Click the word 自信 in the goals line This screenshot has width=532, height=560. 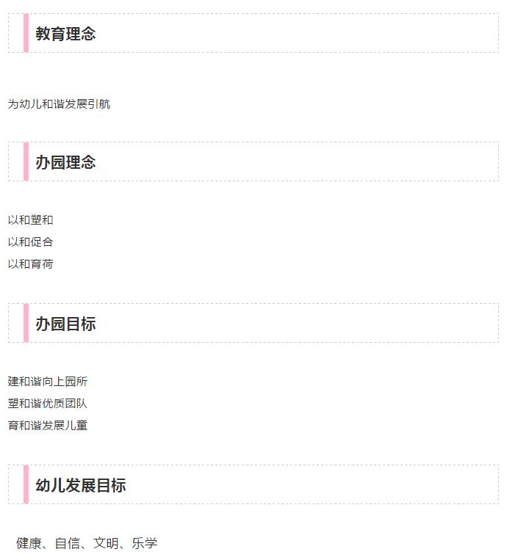[x=67, y=543]
